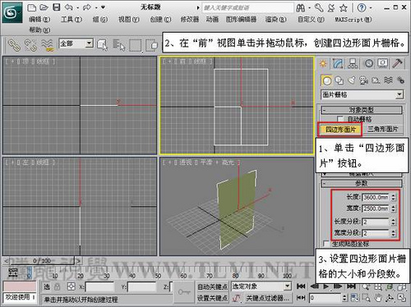Image resolution: width=411 pixels, height=307 pixels.
Task: Toggle the Window/Crossing selection icon
Action: [152, 45]
